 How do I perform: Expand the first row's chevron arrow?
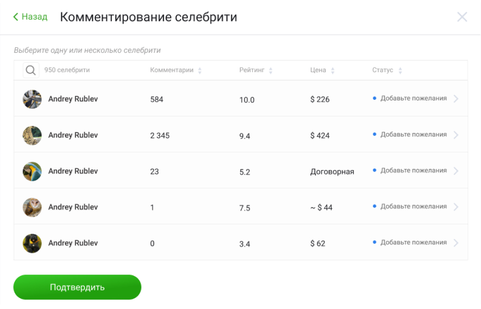pyautogui.click(x=456, y=99)
